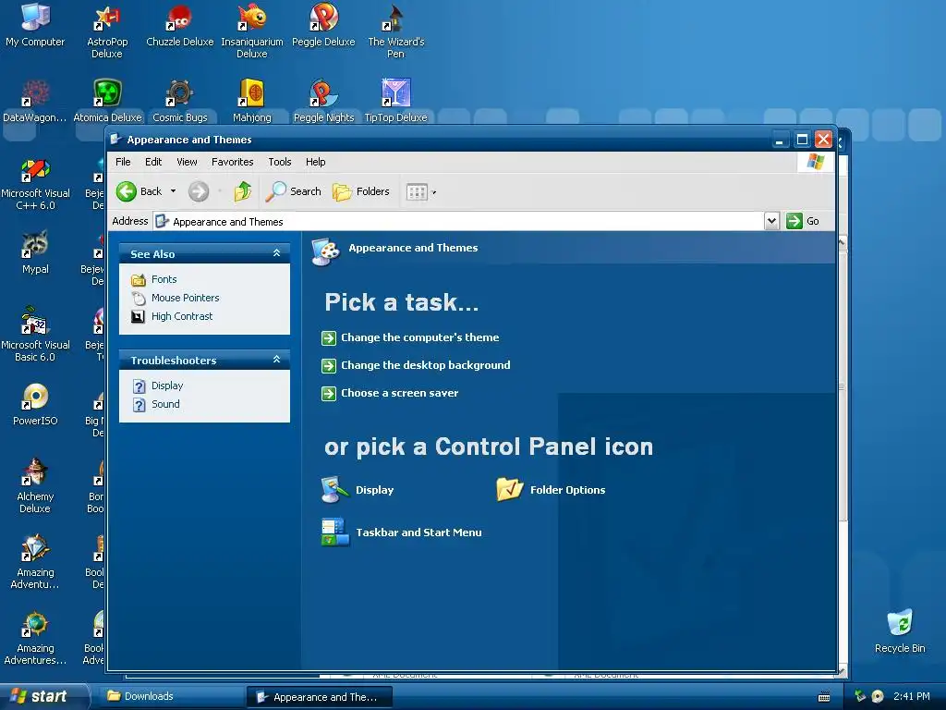Select Microsoft Visual Basic 6.0 shortcut

point(35,335)
